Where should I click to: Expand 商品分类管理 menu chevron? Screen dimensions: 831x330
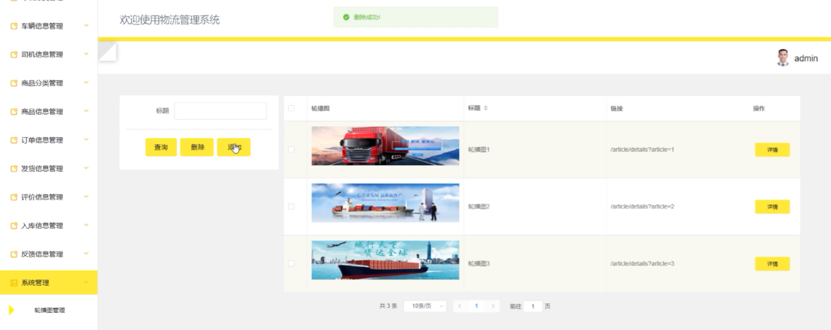click(x=86, y=83)
